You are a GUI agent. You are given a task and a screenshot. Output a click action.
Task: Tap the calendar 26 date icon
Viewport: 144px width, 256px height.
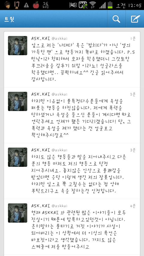click(46, 5)
